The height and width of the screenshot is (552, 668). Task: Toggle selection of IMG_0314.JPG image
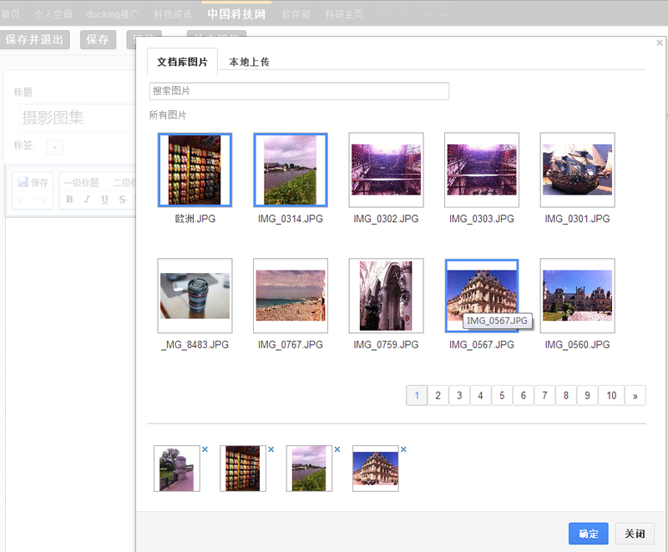[x=291, y=170]
